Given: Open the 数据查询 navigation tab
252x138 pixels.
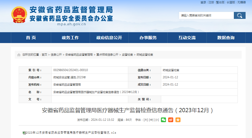Looking at the screenshot, I should [x=226, y=37].
